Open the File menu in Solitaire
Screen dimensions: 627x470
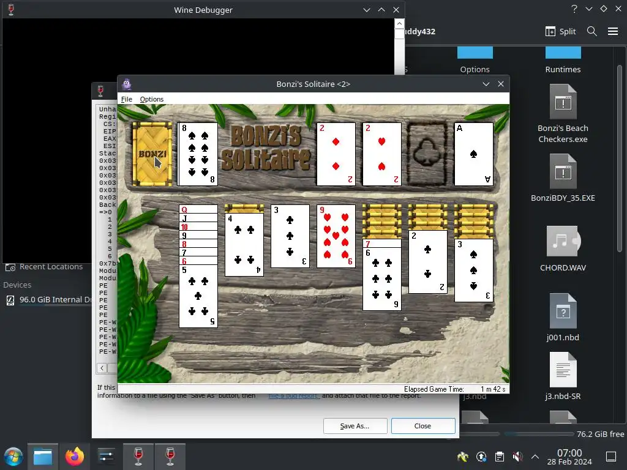(x=126, y=99)
